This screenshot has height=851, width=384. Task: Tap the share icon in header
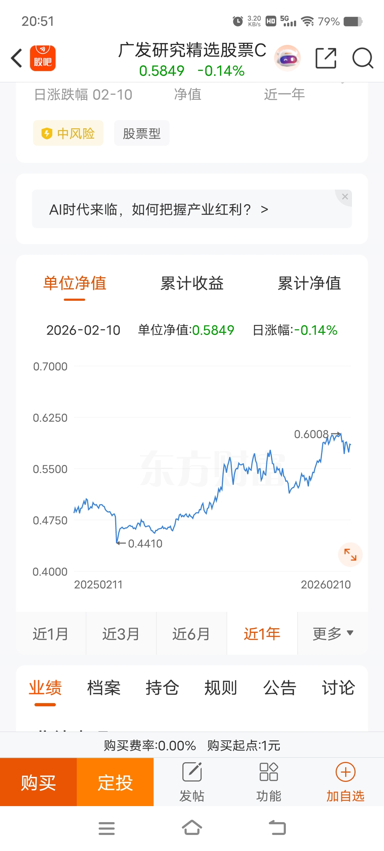click(x=326, y=58)
